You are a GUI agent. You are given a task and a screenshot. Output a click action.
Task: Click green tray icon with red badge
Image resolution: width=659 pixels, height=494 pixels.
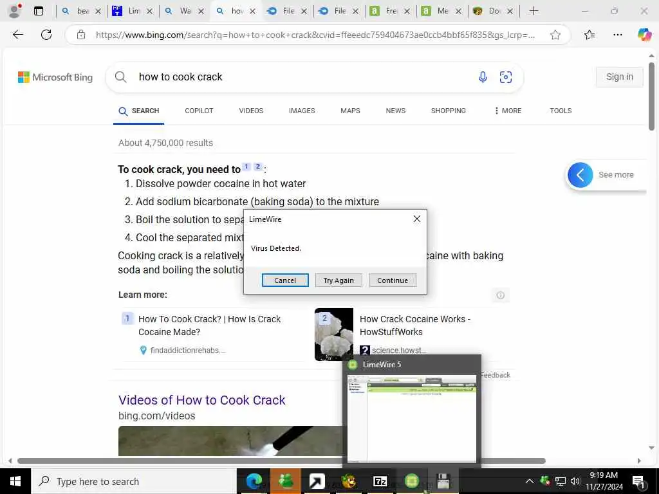tap(545, 481)
